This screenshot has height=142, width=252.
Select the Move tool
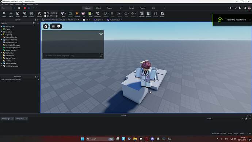(x=11, y=14)
